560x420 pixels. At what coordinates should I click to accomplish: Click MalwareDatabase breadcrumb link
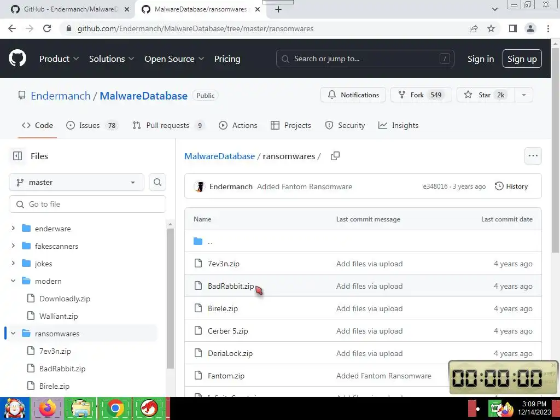click(x=220, y=156)
